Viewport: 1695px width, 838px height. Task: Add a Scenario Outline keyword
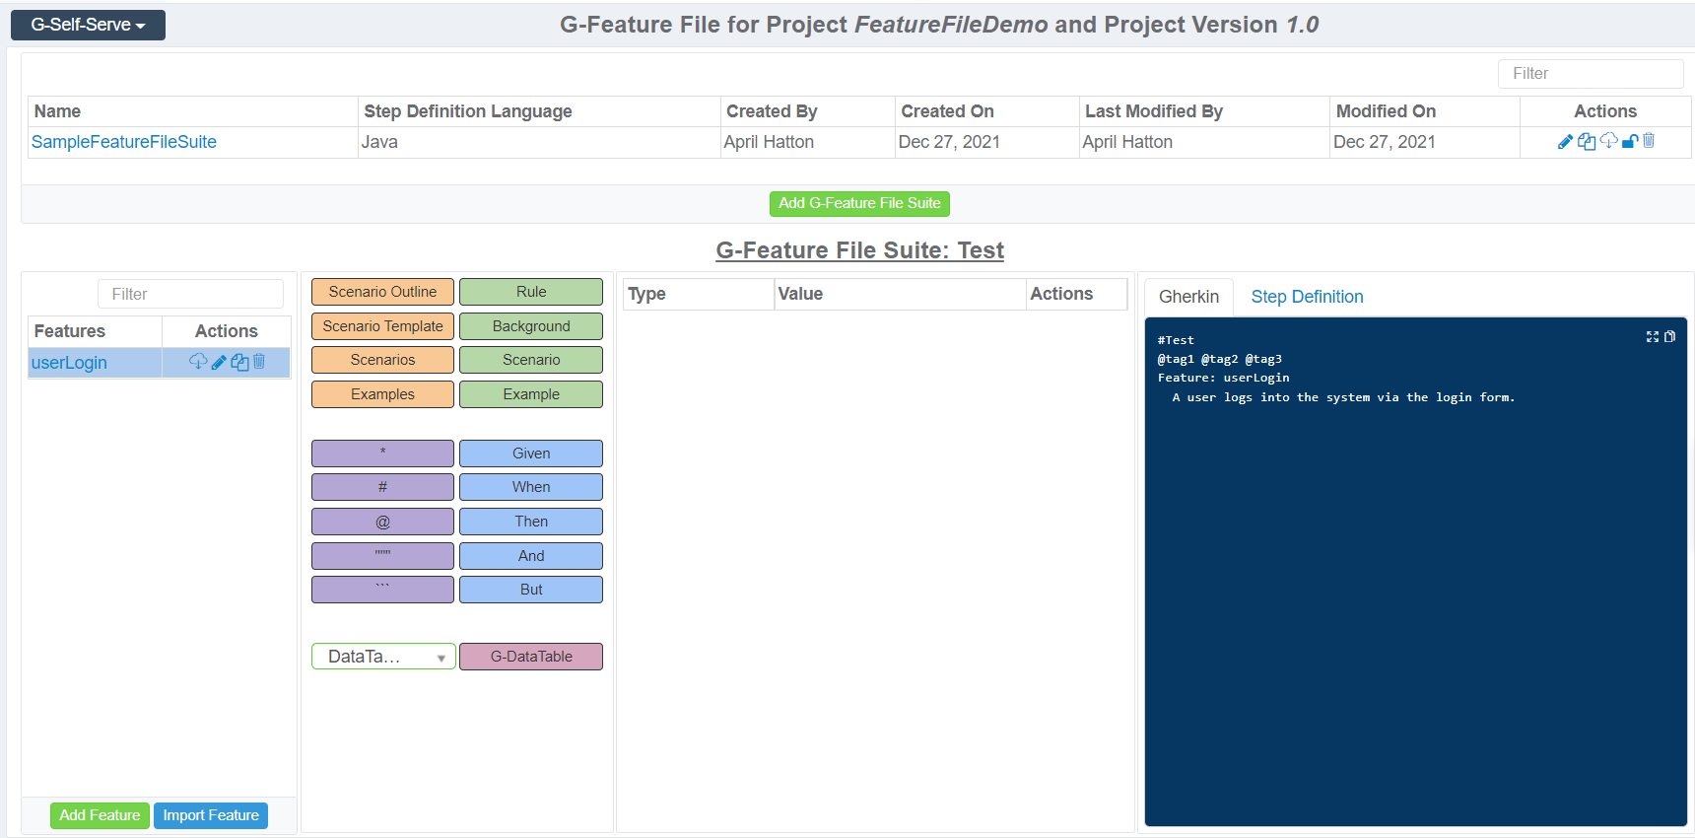click(382, 292)
